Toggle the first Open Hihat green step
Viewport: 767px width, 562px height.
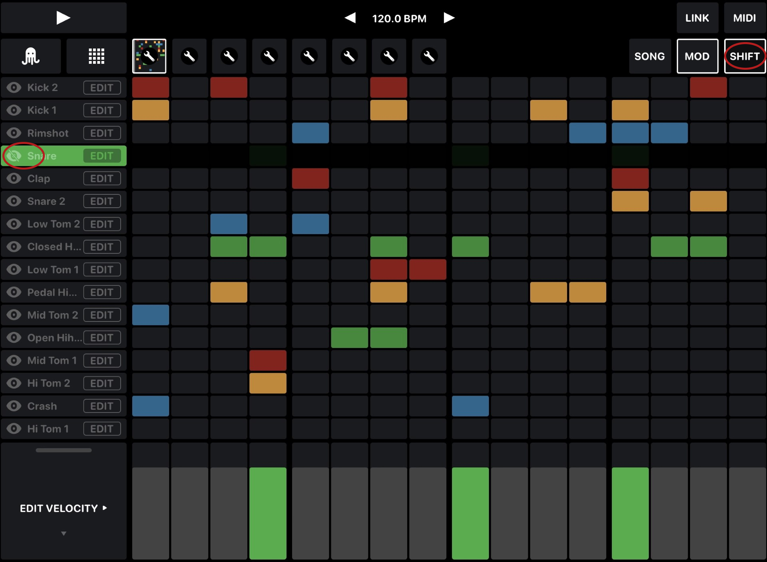click(x=349, y=338)
